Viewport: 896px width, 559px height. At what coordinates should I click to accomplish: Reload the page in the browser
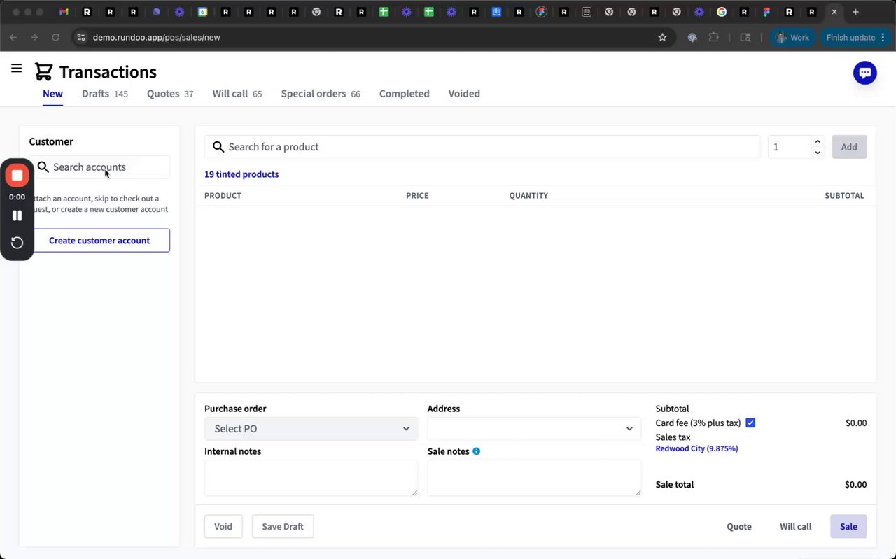[56, 38]
